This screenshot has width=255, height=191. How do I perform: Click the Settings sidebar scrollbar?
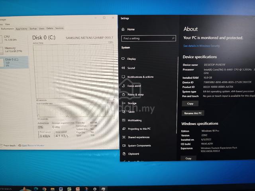click(x=177, y=95)
